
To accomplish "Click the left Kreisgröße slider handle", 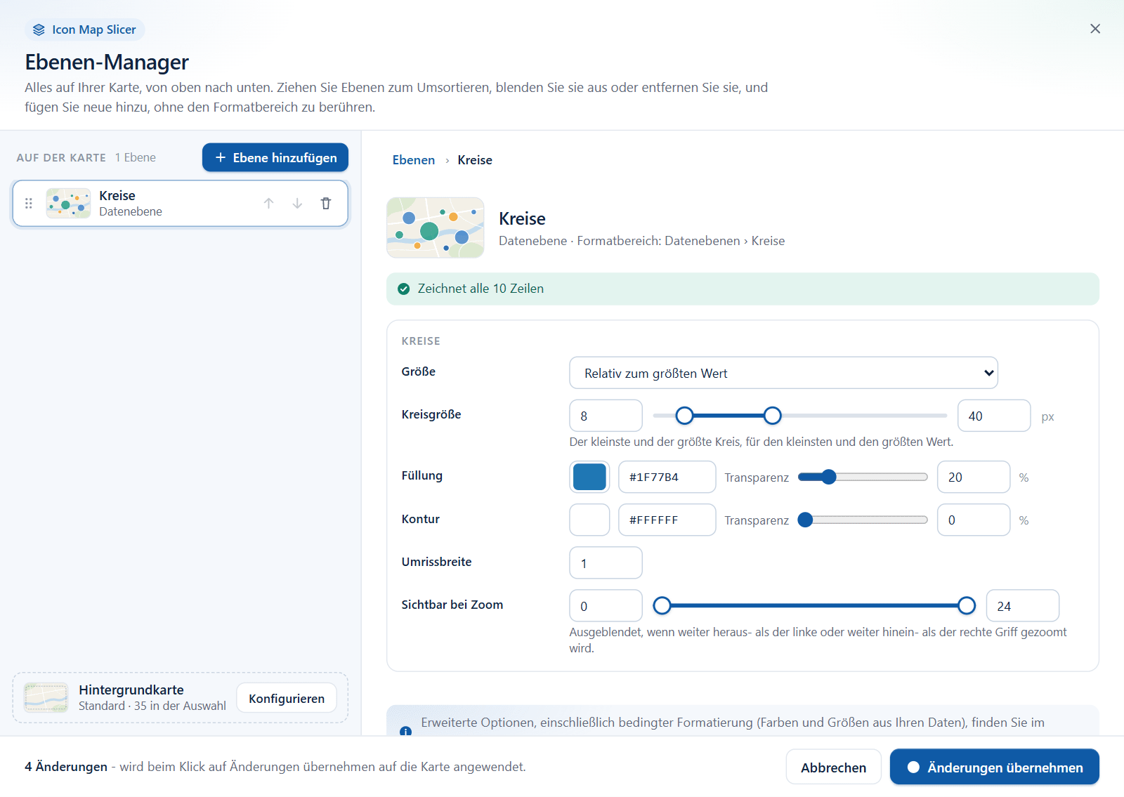I will coord(684,416).
